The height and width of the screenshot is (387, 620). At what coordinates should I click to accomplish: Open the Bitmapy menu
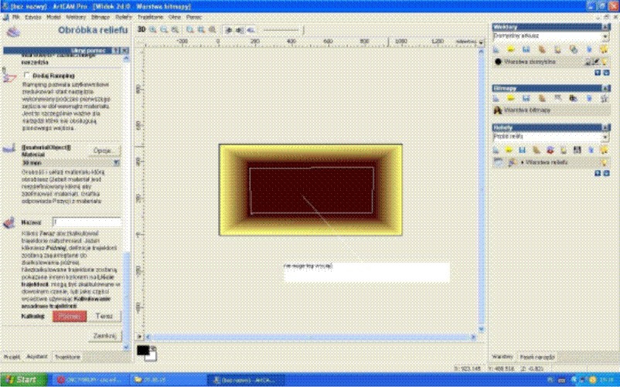100,17
